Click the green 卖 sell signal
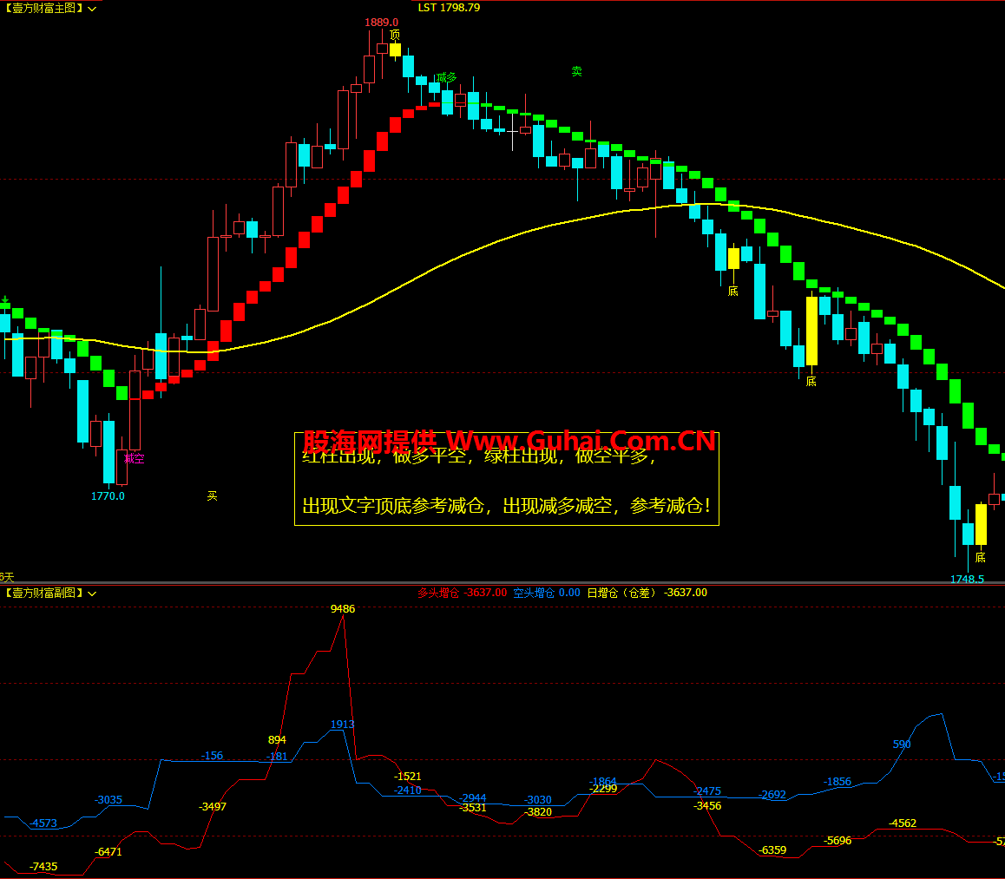The image size is (1005, 879). click(576, 71)
